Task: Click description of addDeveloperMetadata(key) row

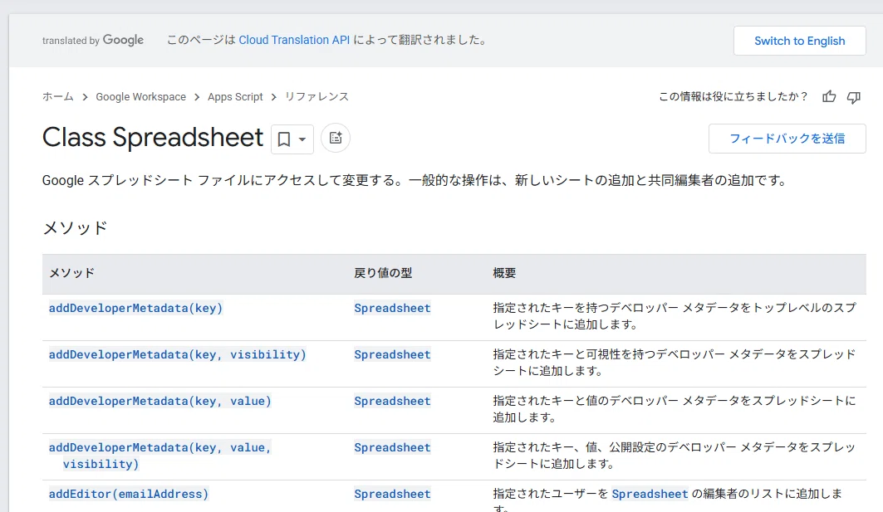Action: 675,316
